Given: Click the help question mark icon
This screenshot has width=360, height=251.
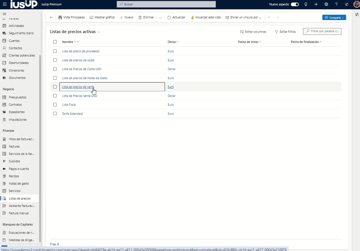Looking at the screenshot, I should [336, 4].
